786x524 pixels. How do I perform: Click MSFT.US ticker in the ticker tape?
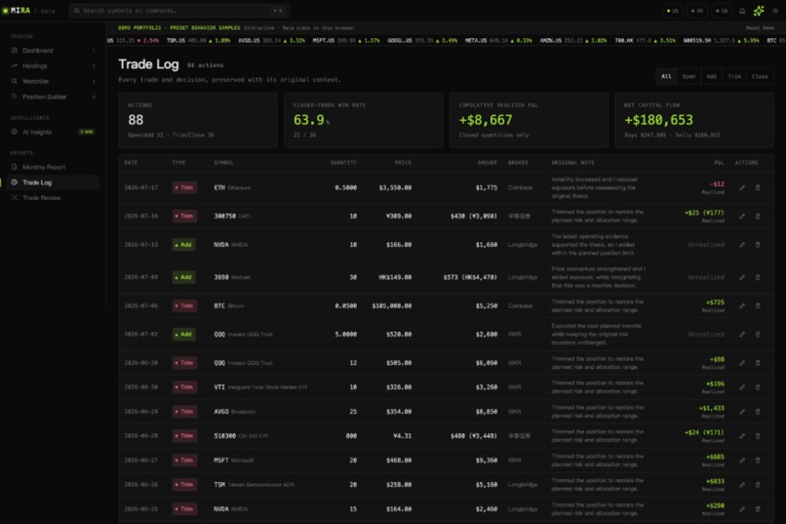click(x=346, y=41)
